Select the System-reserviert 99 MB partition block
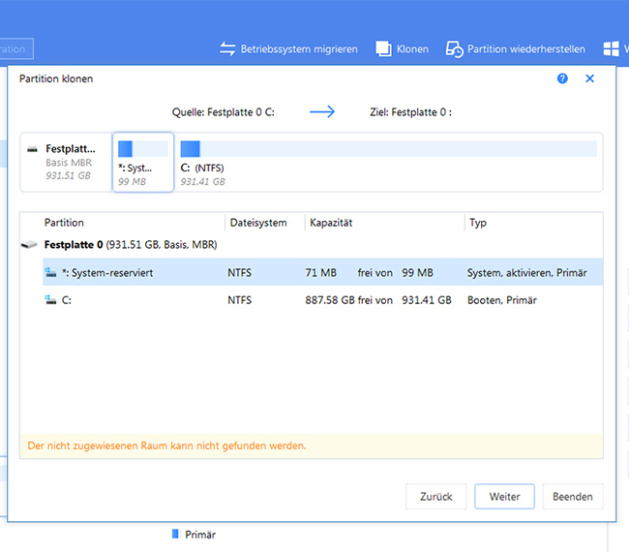Viewport: 629px width, 552px height. (143, 163)
